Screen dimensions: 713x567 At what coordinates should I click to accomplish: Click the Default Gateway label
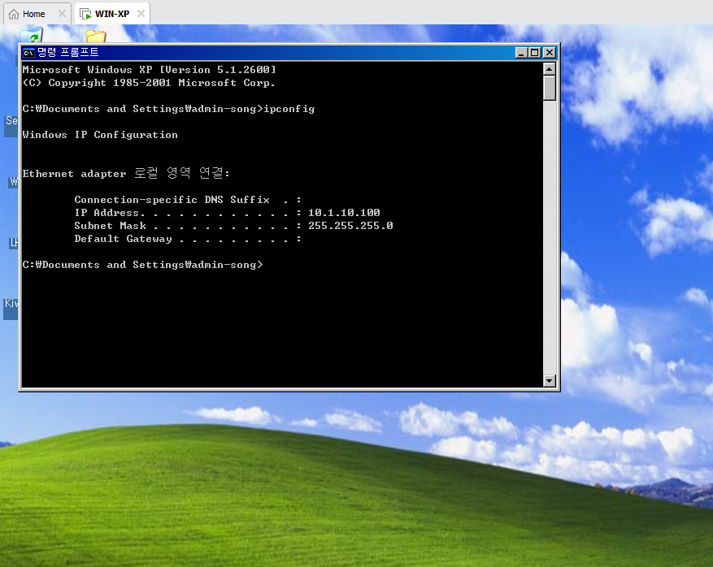[x=124, y=239]
